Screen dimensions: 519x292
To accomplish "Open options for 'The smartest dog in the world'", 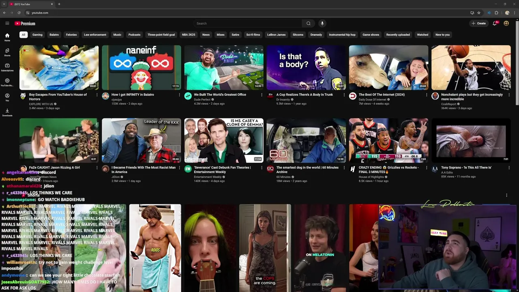I will click(344, 168).
